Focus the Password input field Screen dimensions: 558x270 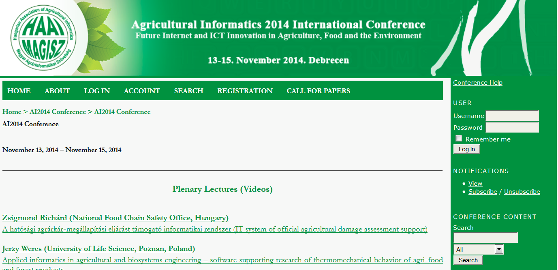click(x=512, y=127)
